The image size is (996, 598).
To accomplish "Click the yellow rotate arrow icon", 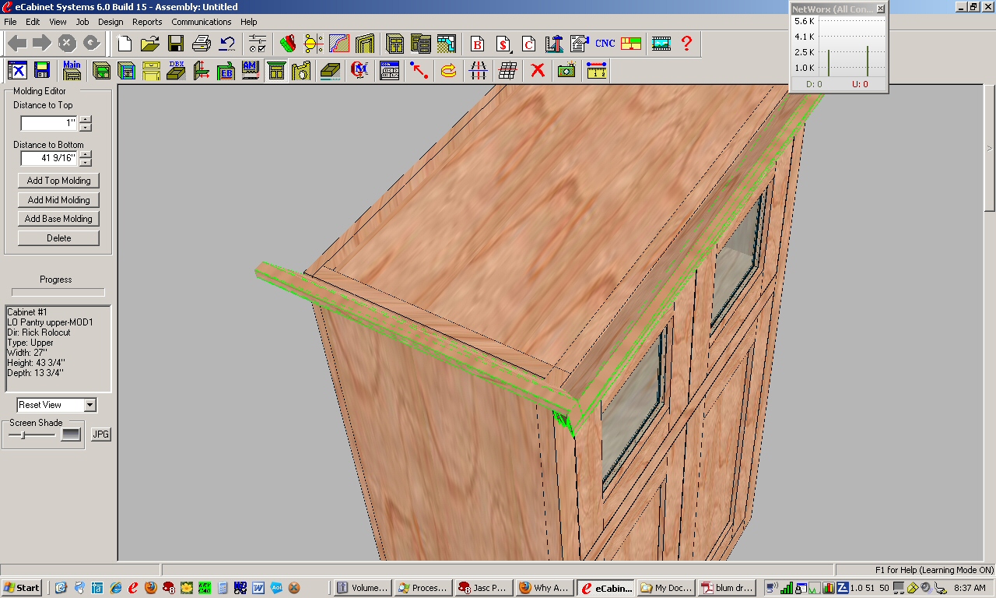I will [x=449, y=71].
